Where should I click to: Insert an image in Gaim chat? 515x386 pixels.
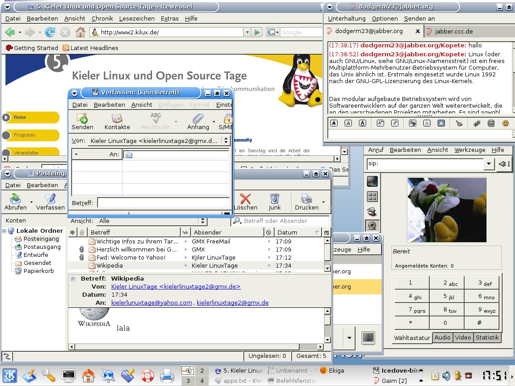(x=491, y=123)
